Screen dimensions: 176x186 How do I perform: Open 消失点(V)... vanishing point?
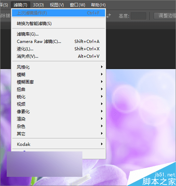58,56
